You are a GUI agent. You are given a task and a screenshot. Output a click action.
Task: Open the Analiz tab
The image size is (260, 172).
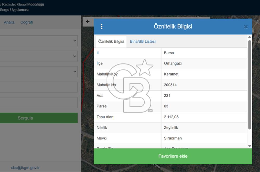click(9, 22)
